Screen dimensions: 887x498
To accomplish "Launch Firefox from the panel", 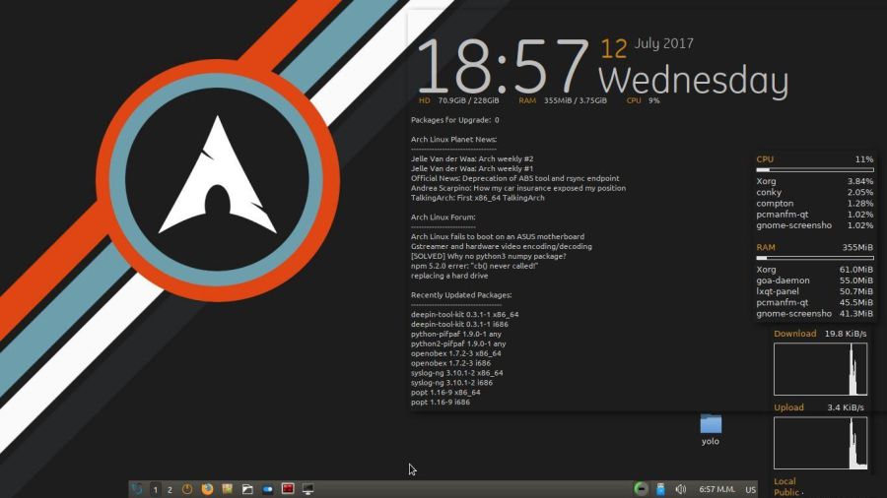I will click(x=207, y=489).
